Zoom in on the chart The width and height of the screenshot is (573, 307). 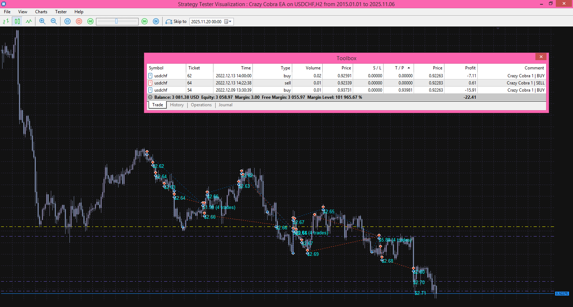42,21
